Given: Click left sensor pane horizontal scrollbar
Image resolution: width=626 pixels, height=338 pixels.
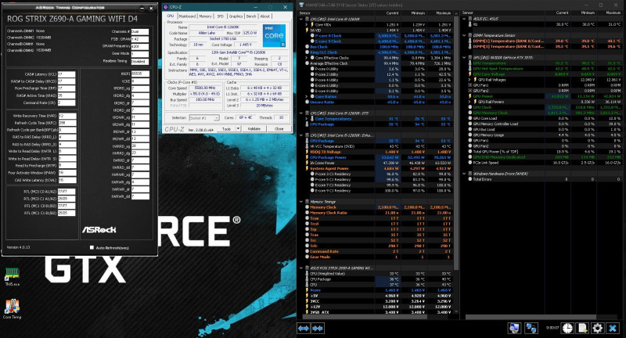Looking at the screenshot, I should (363, 317).
